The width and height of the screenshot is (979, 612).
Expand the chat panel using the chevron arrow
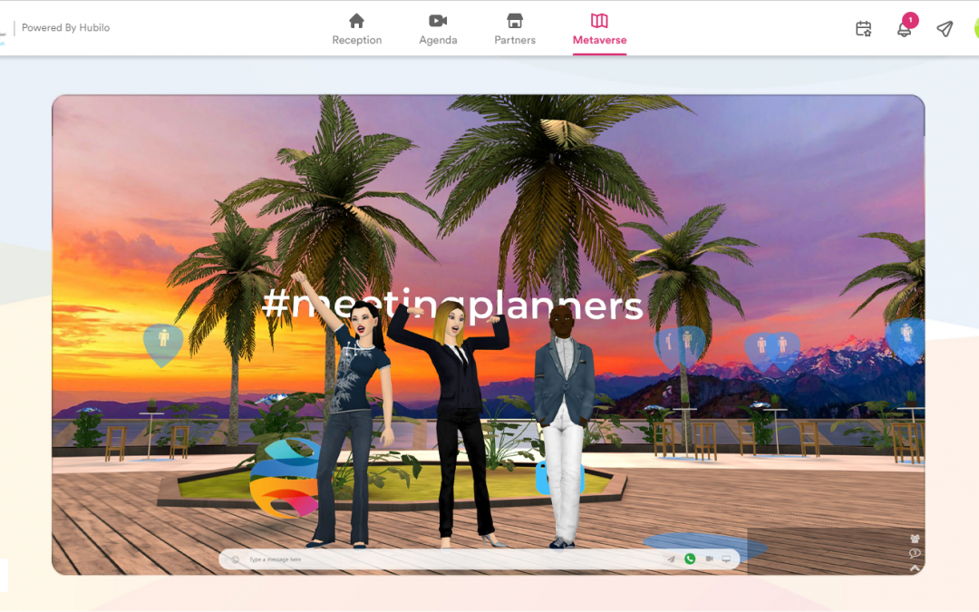pos(915,568)
